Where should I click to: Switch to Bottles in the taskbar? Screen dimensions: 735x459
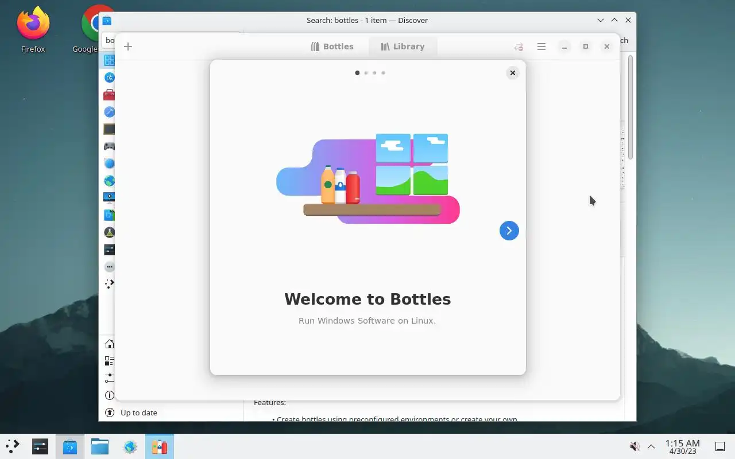pos(160,446)
